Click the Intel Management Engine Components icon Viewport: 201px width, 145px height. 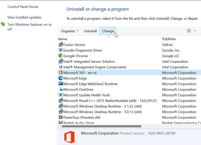(x=61, y=67)
